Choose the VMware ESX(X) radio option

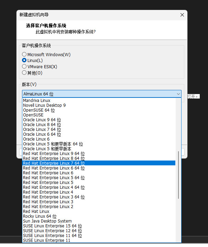pyautogui.click(x=24, y=66)
